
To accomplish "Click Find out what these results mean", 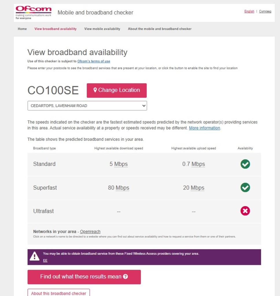I will coord(84,277).
